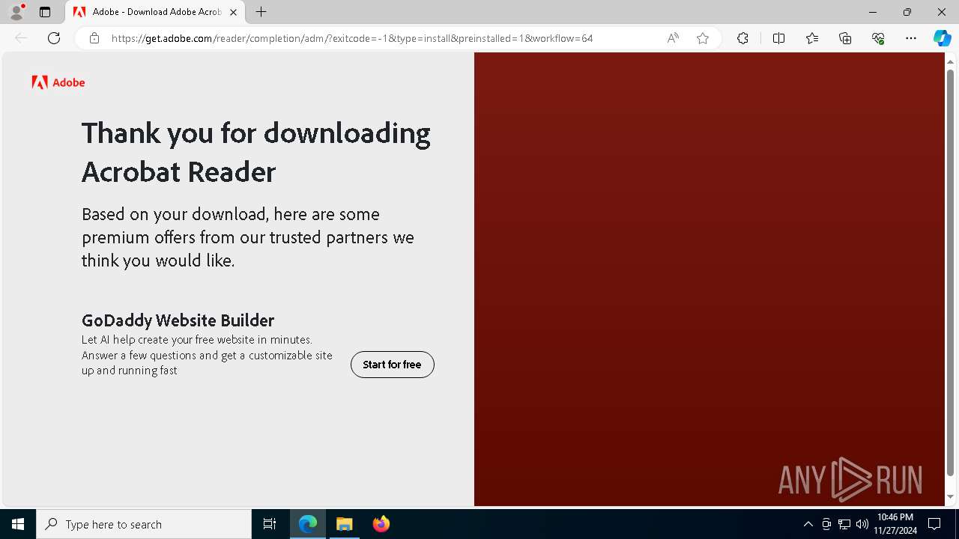Open the tab actions menu icon
This screenshot has height=539, width=959.
[45, 12]
